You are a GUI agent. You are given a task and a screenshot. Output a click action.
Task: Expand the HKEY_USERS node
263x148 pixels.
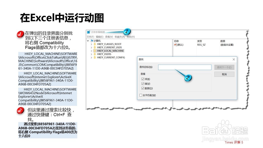tap(92, 54)
